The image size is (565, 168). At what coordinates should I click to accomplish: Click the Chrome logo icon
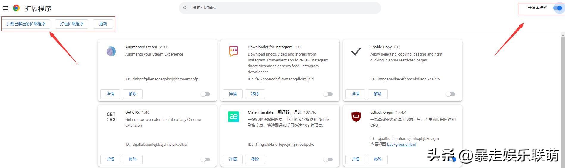[x=16, y=8]
